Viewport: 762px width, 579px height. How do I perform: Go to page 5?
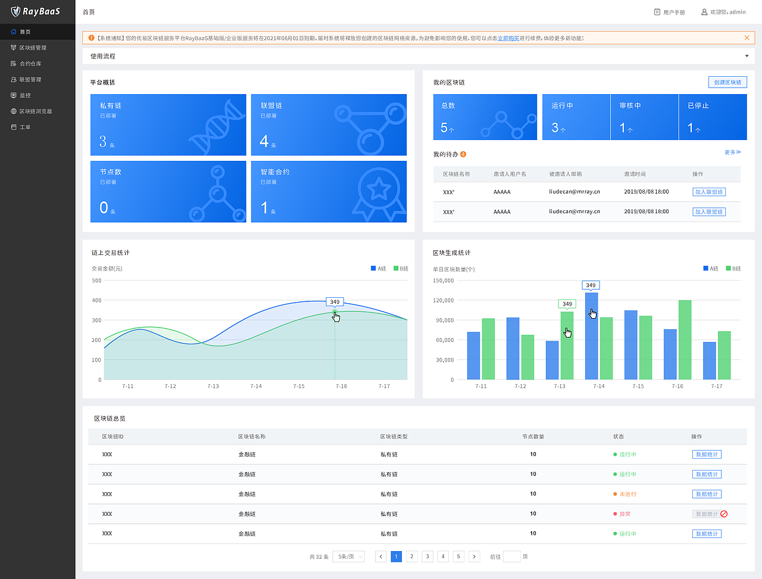pos(458,556)
